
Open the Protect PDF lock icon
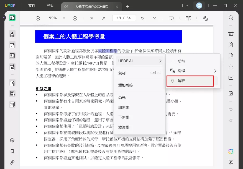coord(231,55)
